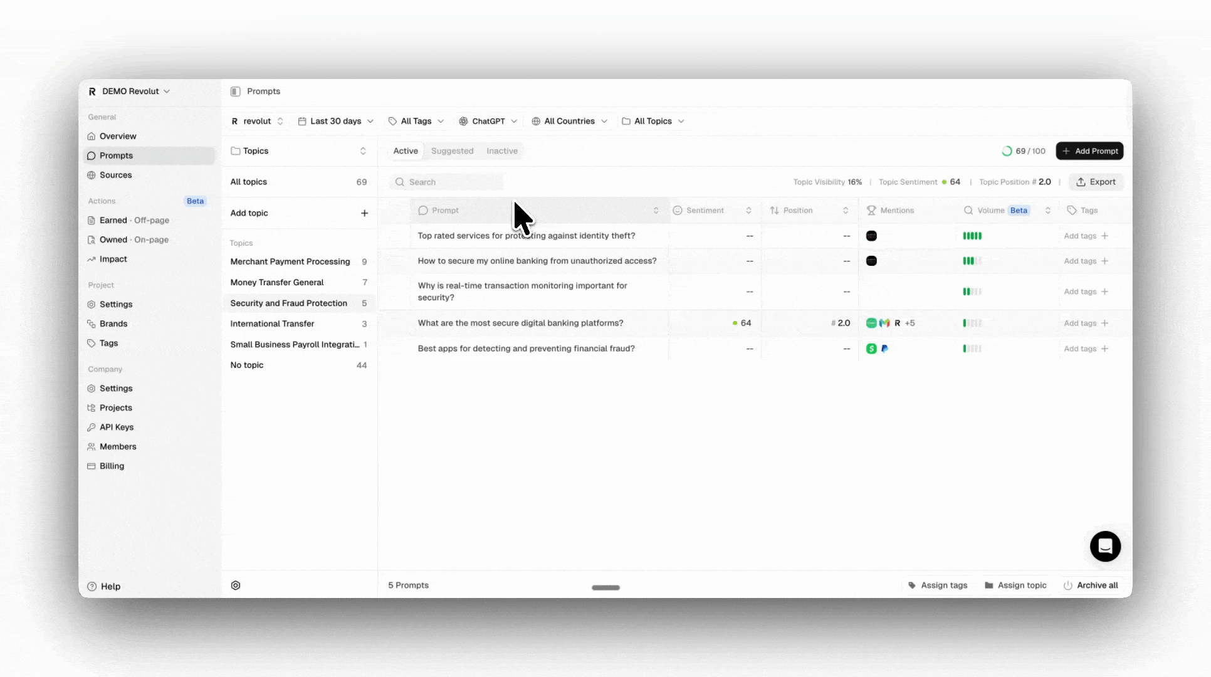Open the Billing page

tap(112, 466)
